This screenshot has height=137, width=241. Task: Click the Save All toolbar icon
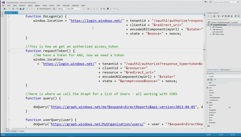click(x=23, y=9)
